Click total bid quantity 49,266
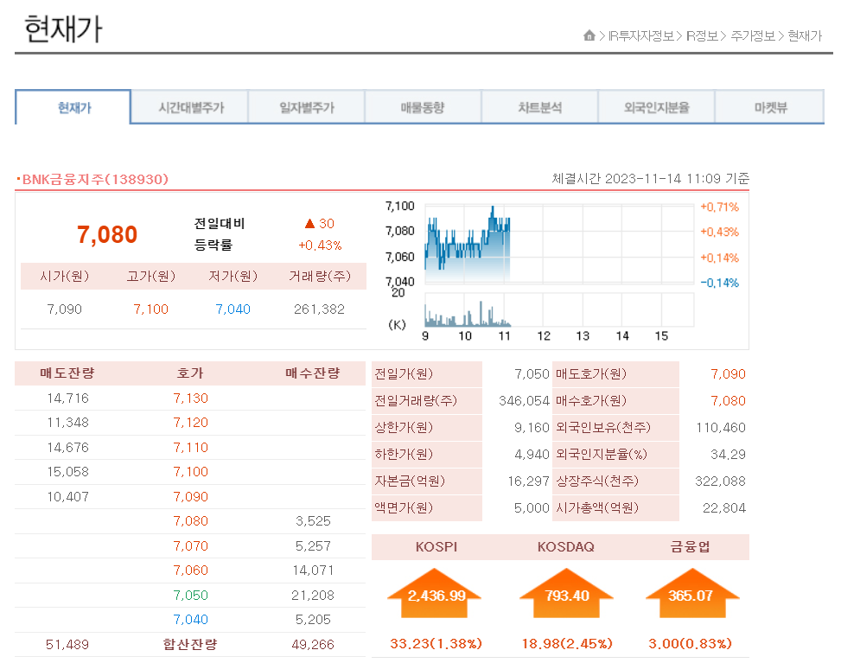Viewport: 841px width, 663px height. 313,644
